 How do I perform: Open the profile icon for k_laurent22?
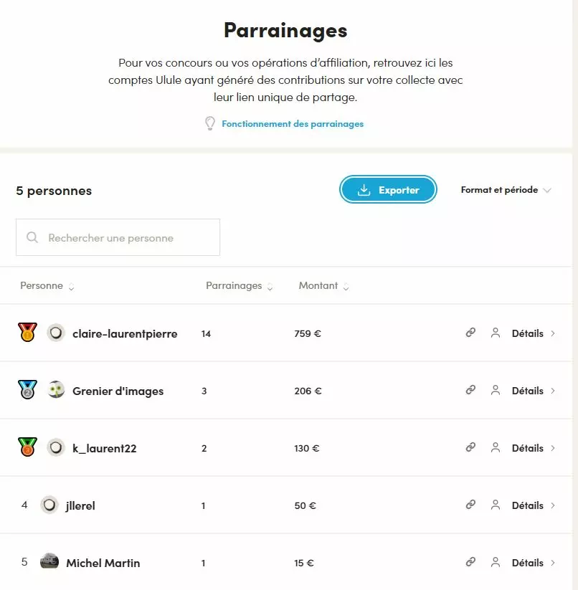tap(495, 447)
